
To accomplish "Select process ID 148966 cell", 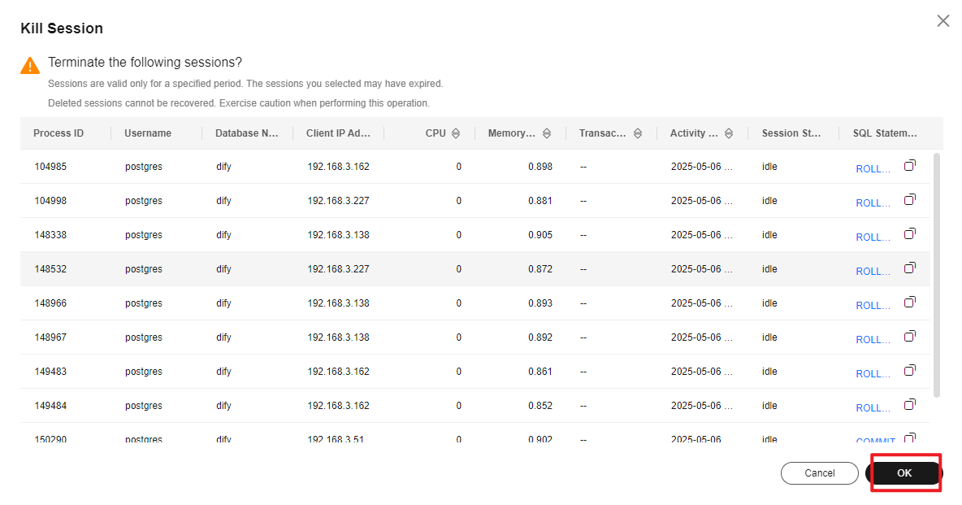I will [x=50, y=303].
